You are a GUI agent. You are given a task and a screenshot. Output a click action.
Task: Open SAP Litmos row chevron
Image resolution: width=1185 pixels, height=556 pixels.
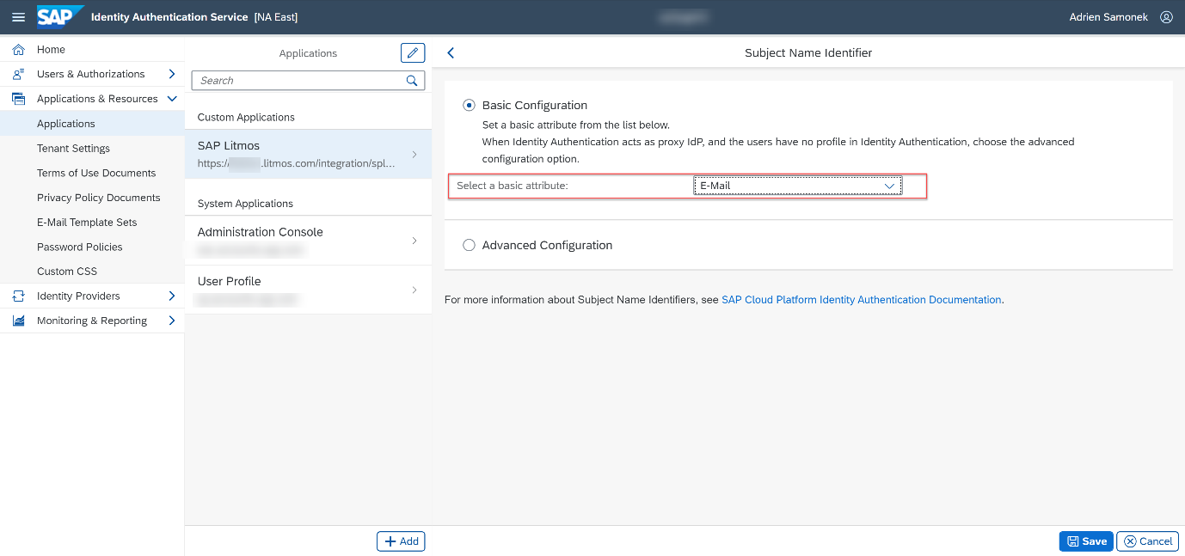click(414, 155)
